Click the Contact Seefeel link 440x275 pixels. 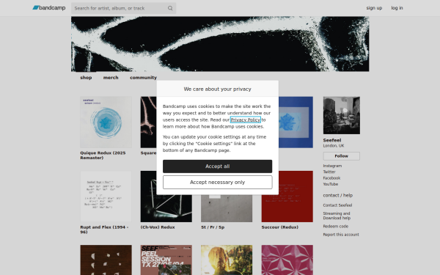click(x=337, y=205)
